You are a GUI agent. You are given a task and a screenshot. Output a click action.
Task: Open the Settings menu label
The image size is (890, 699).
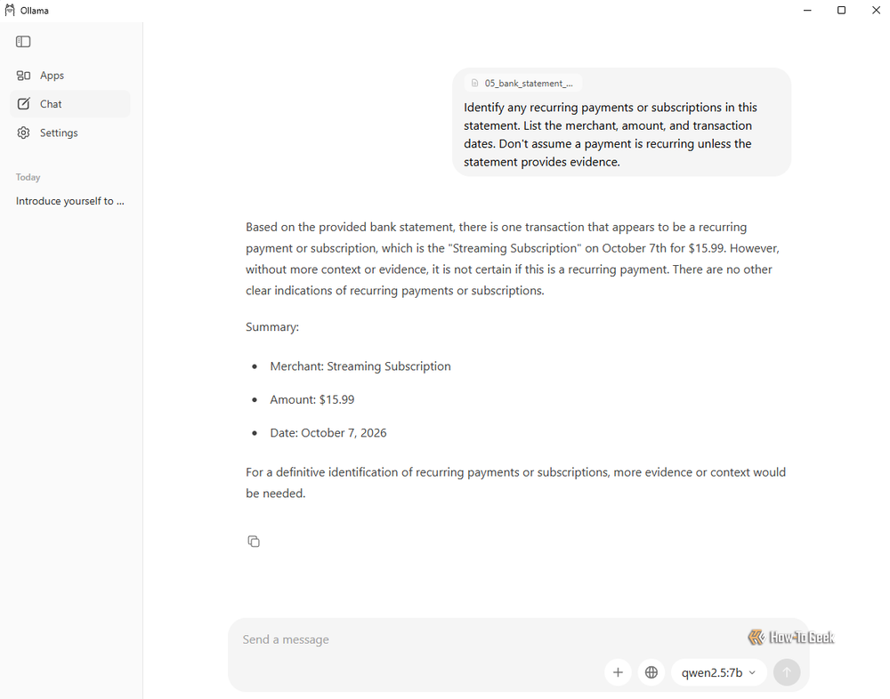pyautogui.click(x=59, y=133)
